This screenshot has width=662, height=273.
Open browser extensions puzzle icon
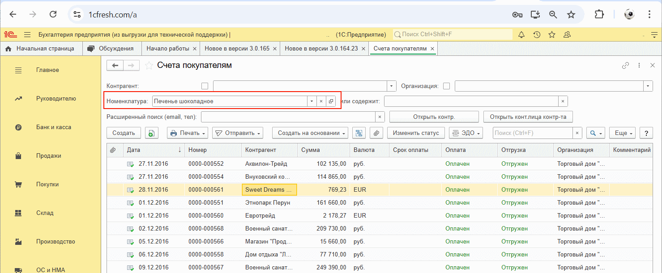click(x=599, y=15)
